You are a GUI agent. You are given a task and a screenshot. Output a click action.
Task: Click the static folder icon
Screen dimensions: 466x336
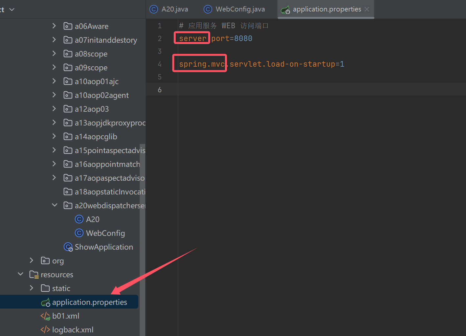click(45, 288)
